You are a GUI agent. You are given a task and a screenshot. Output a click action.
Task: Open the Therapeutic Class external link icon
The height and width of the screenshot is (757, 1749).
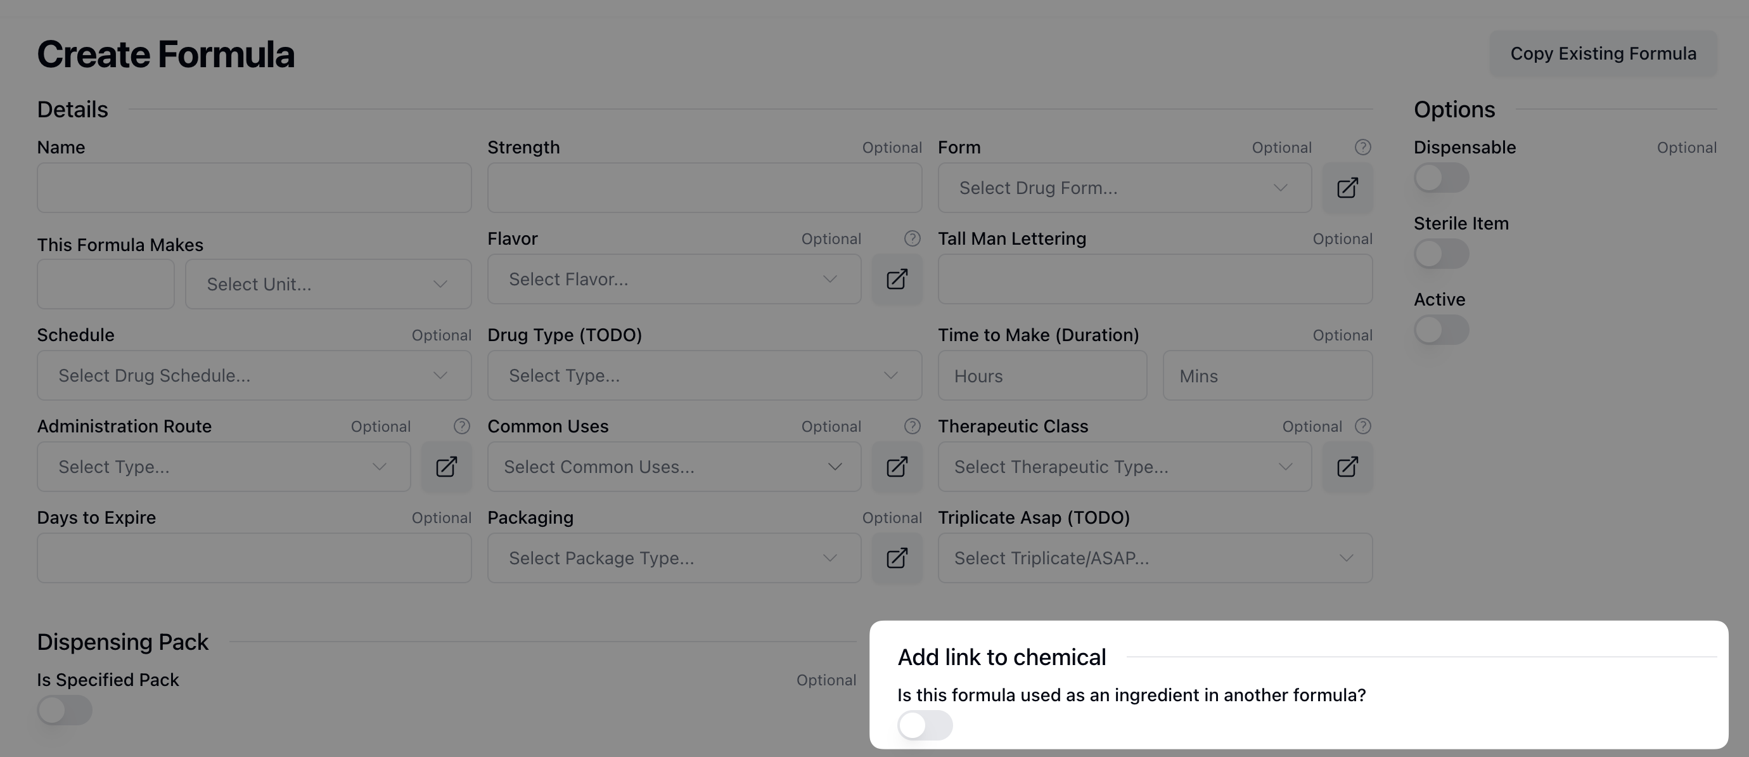(x=1347, y=467)
